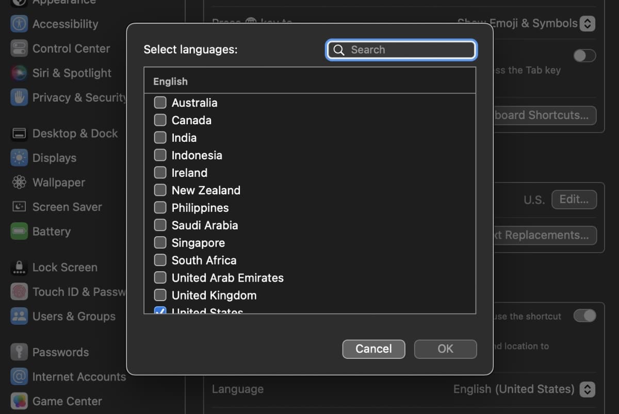The height and width of the screenshot is (414, 619).
Task: Click the Edit... button beside U.S.
Action: pyautogui.click(x=574, y=200)
